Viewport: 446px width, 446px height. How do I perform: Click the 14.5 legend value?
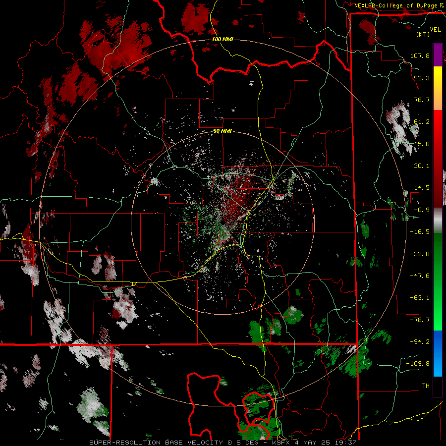point(422,188)
